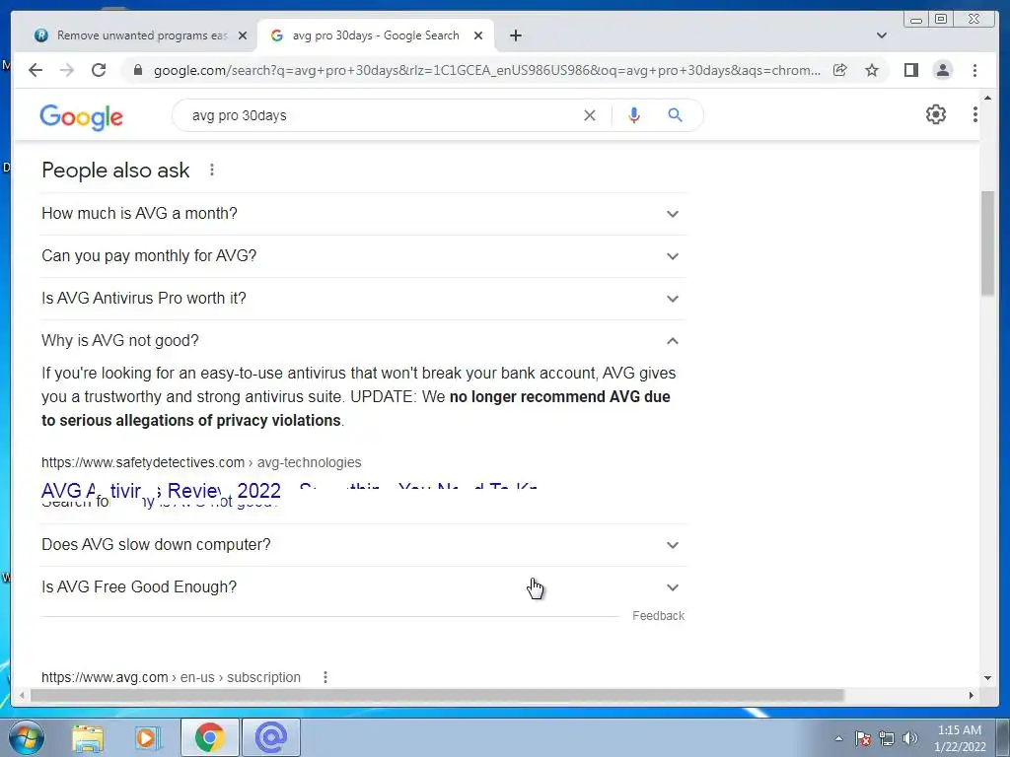Image resolution: width=1010 pixels, height=757 pixels.
Task: Open the Chrome profile menu
Action: tap(942, 70)
